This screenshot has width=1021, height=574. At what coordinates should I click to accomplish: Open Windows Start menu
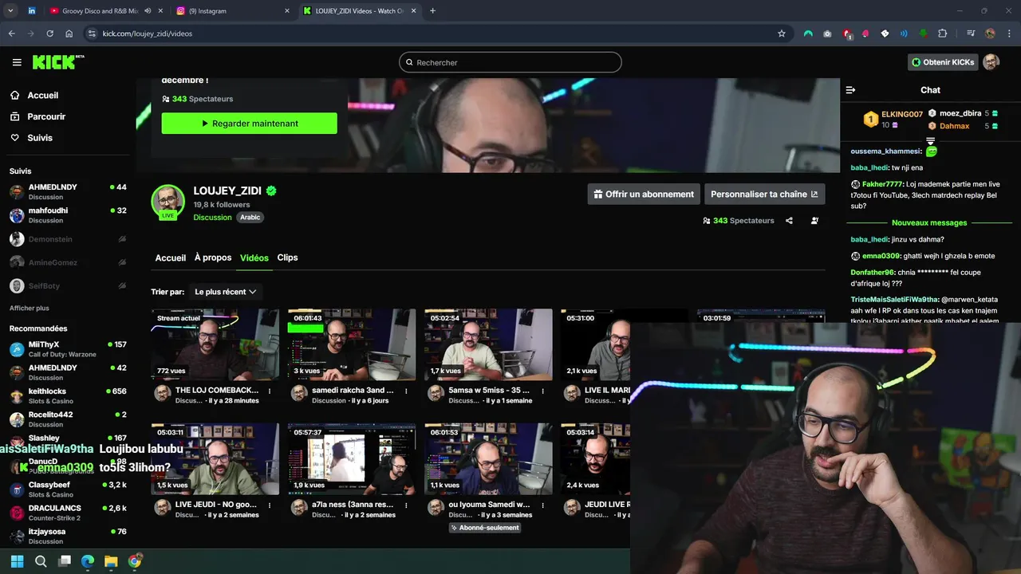click(x=17, y=561)
